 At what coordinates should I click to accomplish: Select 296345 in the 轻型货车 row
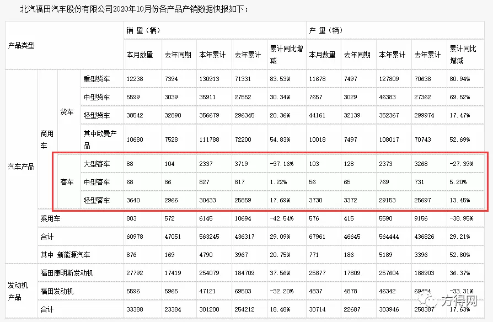(245, 115)
